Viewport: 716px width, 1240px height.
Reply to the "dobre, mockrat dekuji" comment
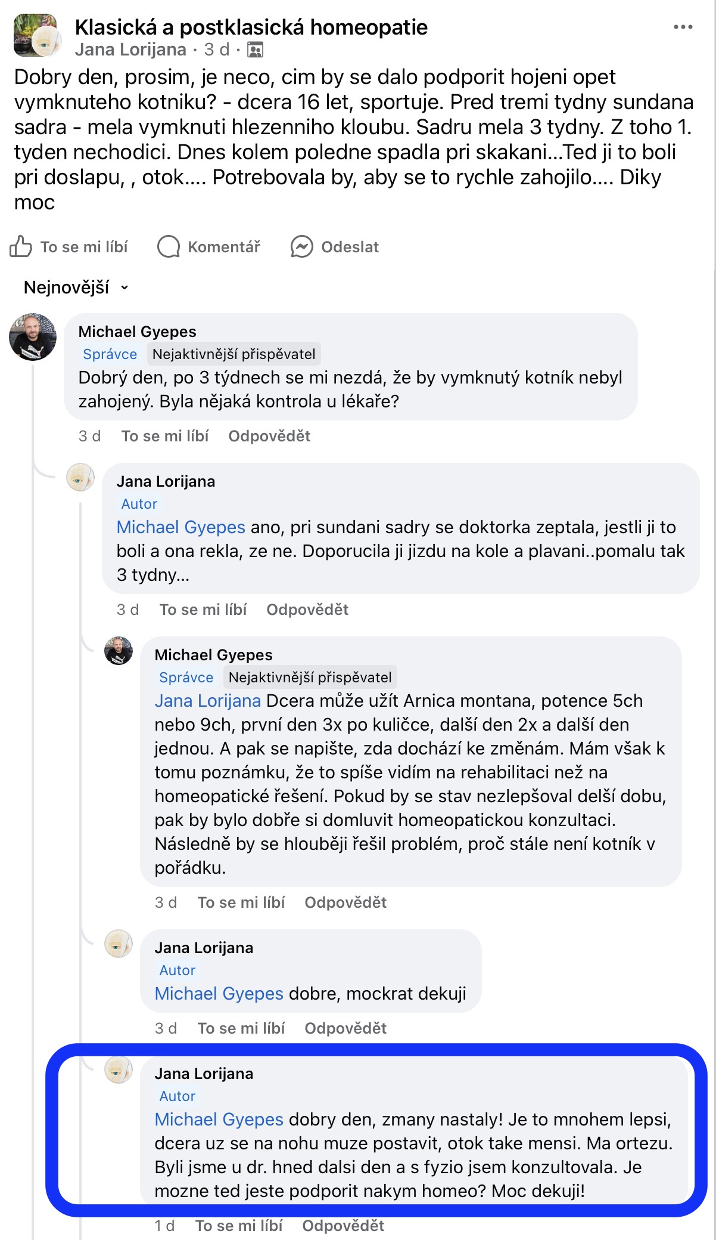(345, 1028)
